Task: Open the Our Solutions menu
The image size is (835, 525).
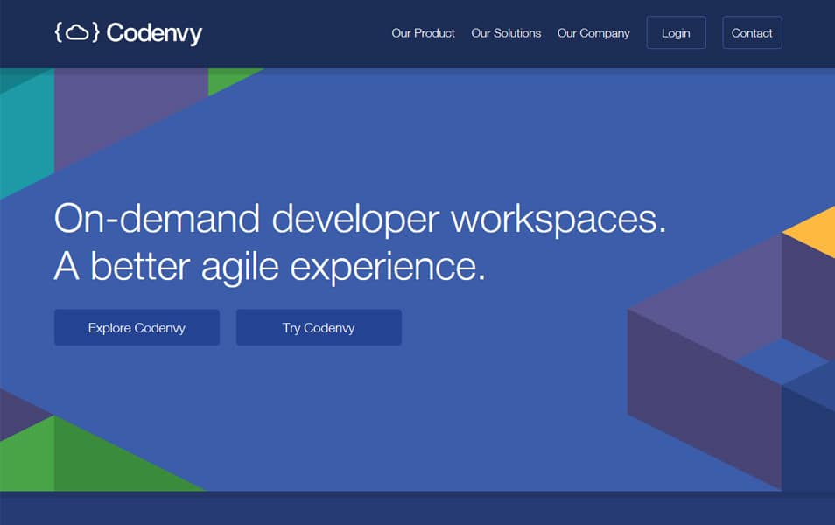Action: click(x=506, y=33)
